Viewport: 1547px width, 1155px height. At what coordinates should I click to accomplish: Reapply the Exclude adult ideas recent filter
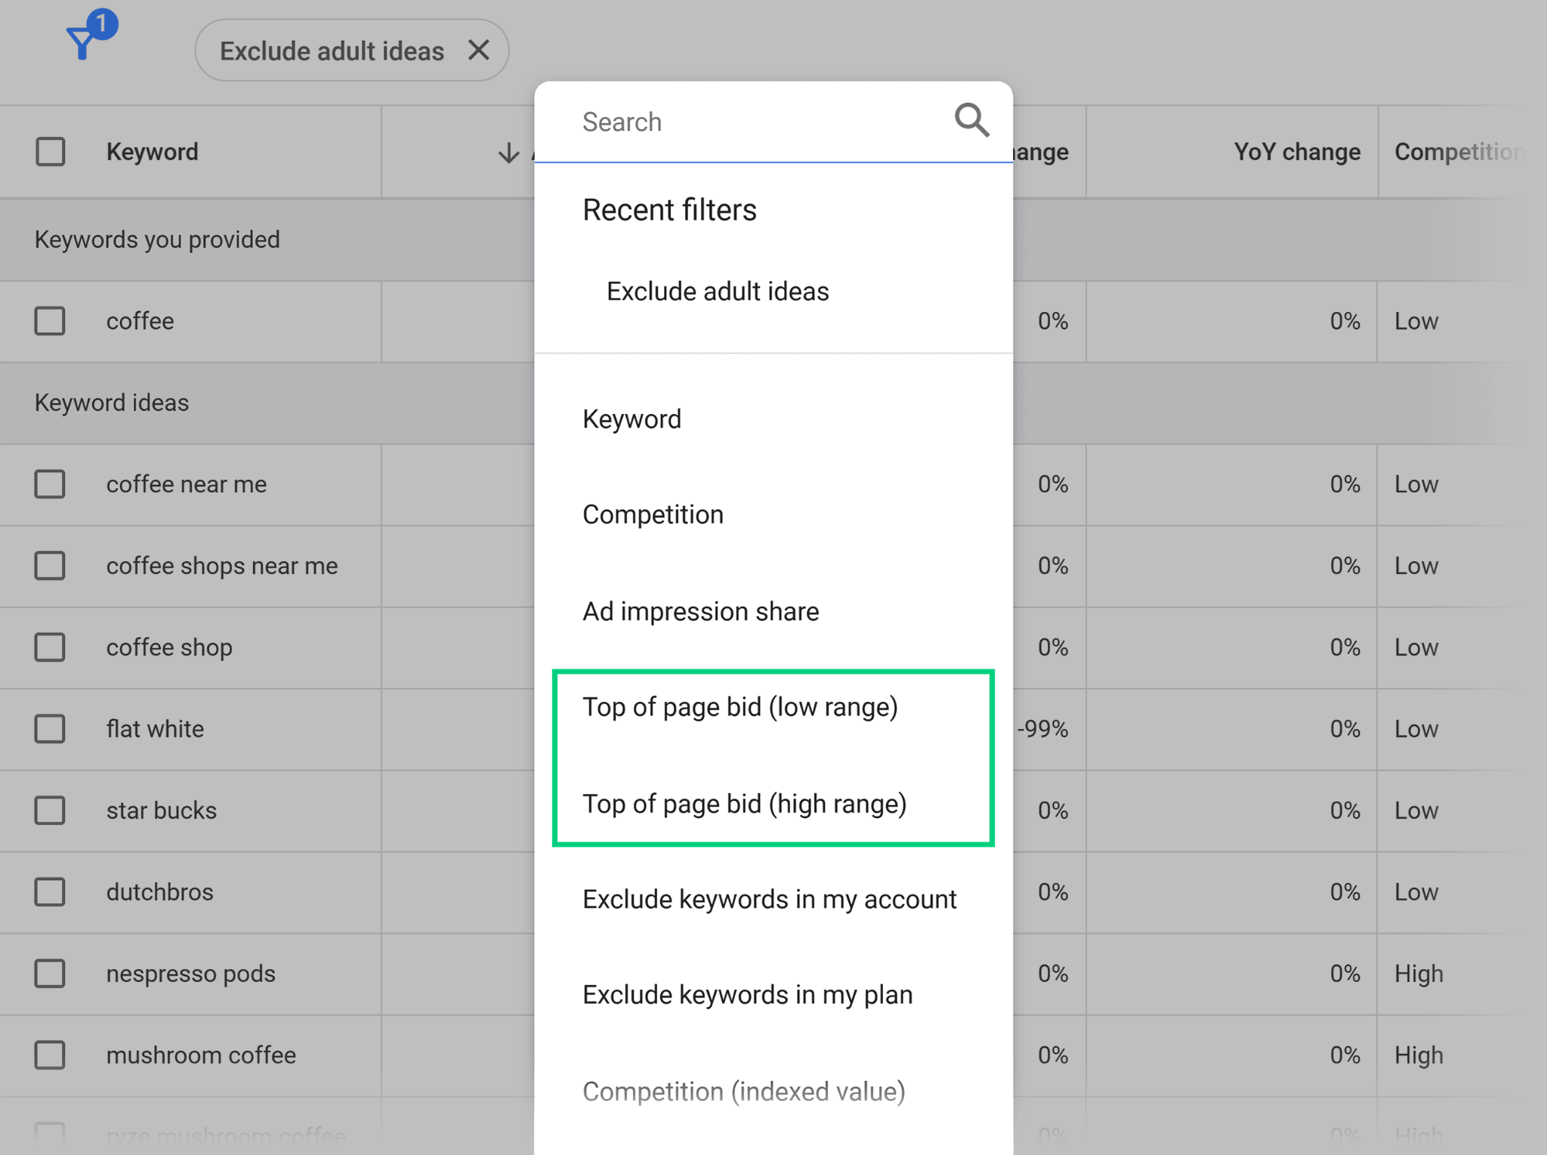pyautogui.click(x=716, y=291)
